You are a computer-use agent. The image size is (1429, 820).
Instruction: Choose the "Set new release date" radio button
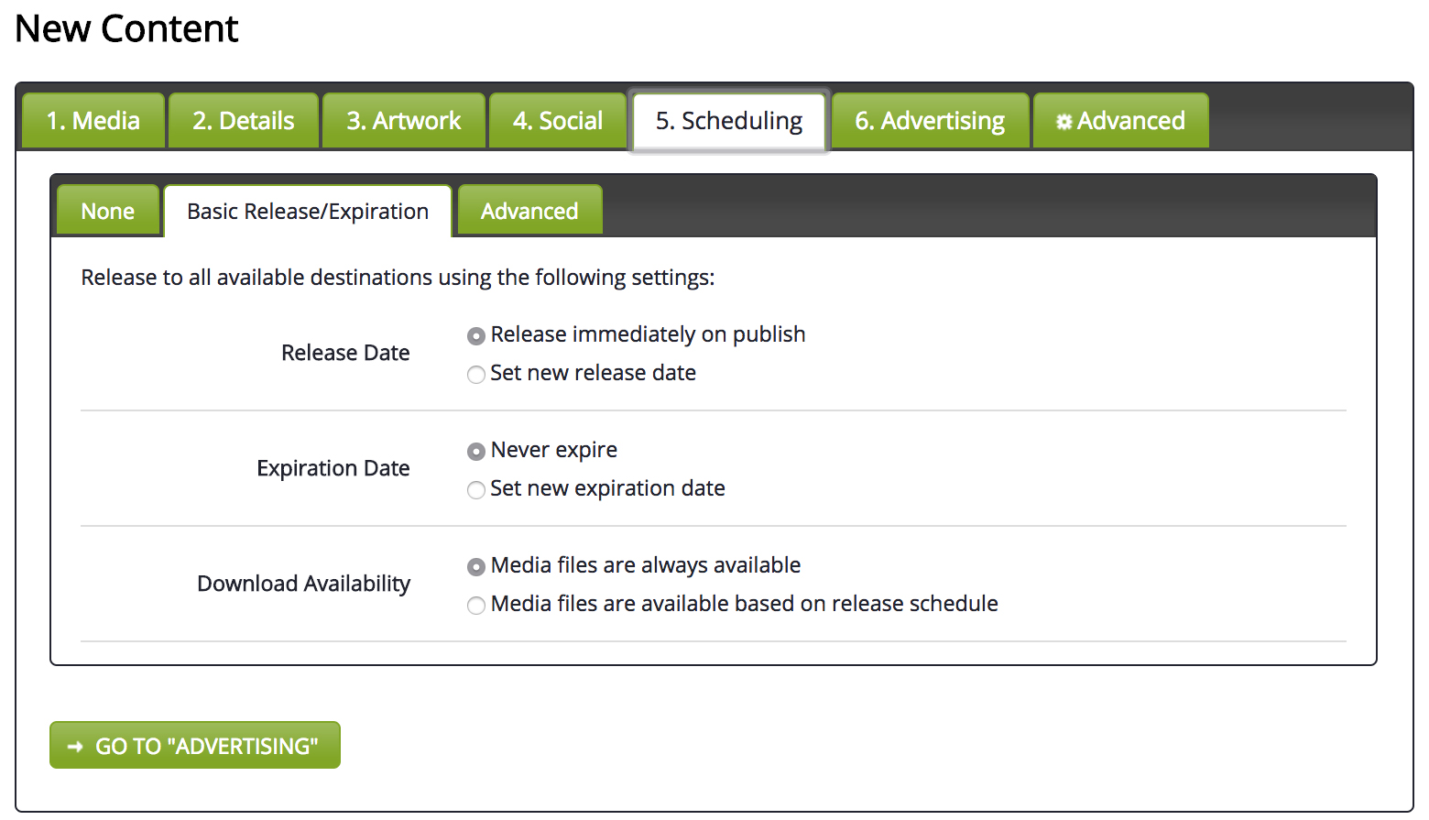[x=476, y=375]
